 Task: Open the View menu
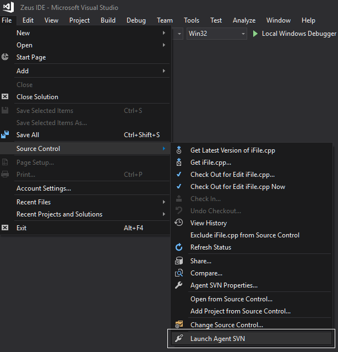pyautogui.click(x=51, y=20)
